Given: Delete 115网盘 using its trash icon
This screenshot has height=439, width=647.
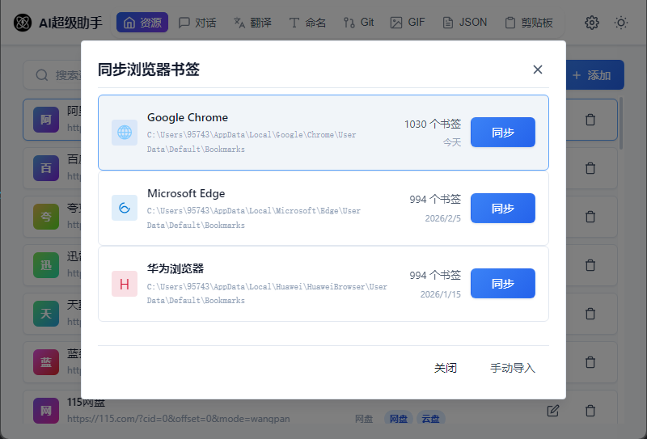Looking at the screenshot, I should pos(590,411).
